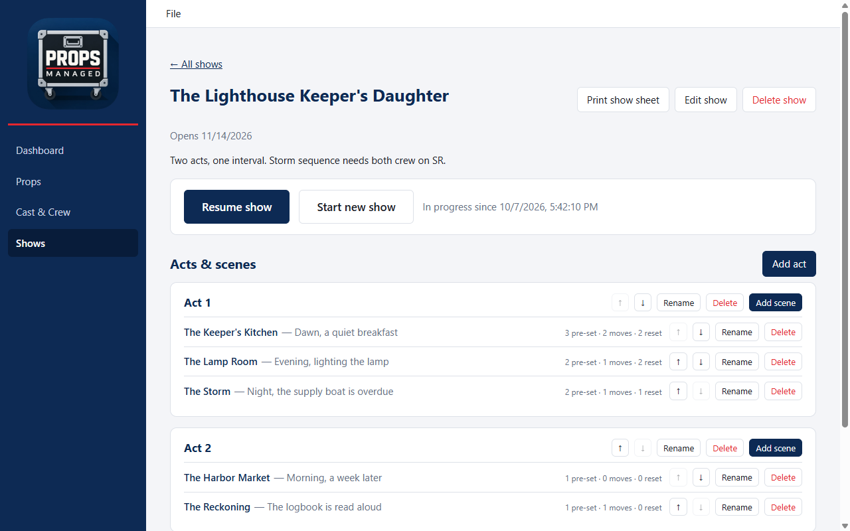The width and height of the screenshot is (850, 531).
Task: Go to Dashboard in sidebar
Action: 73,151
